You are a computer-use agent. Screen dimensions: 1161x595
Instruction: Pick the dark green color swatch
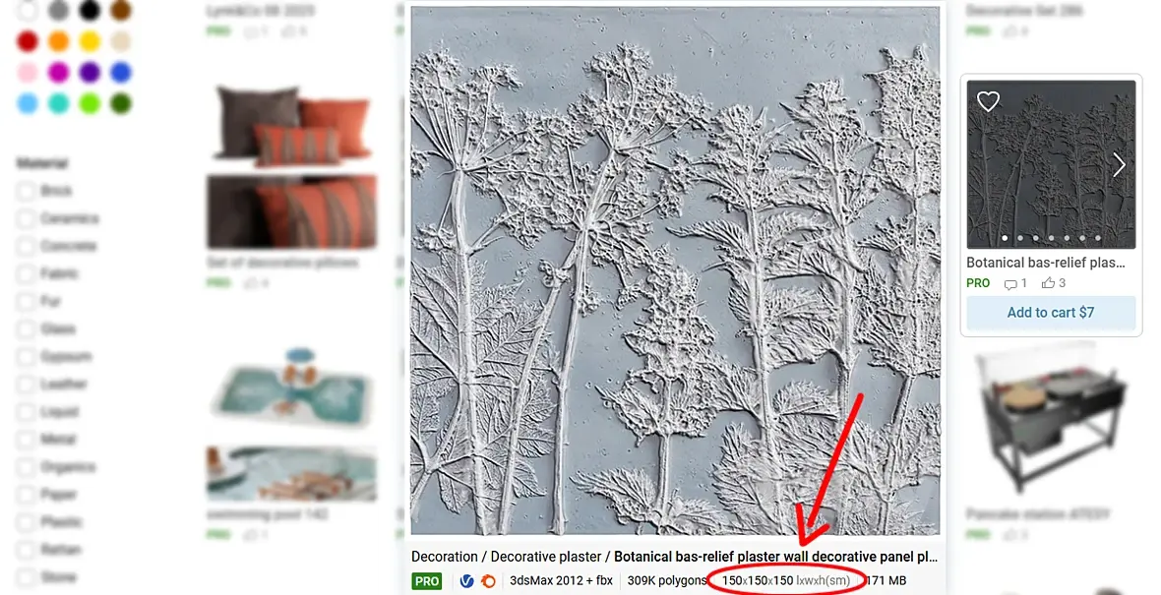121,103
